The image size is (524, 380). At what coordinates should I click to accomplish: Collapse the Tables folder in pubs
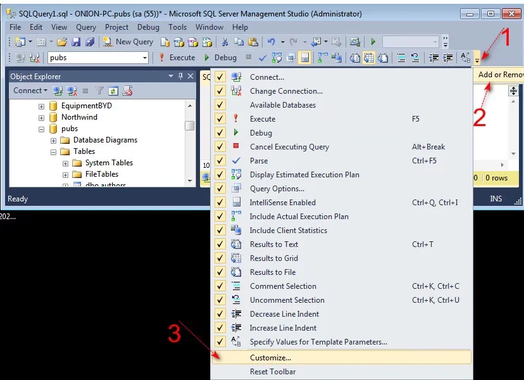point(54,151)
